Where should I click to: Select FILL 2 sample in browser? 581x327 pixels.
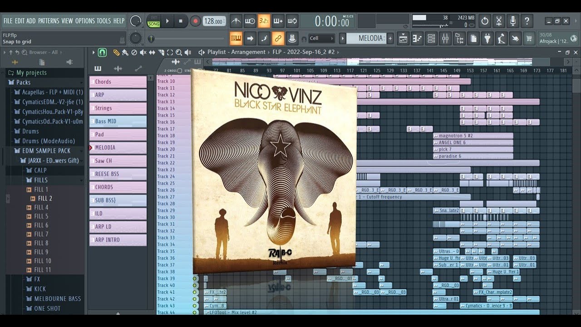tap(45, 198)
